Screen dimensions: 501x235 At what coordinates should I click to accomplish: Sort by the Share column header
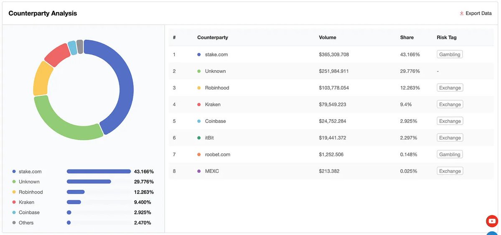407,37
